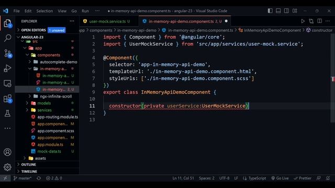This screenshot has height=188, width=335.
Task: Open the Extensions view
Action: tap(8, 99)
